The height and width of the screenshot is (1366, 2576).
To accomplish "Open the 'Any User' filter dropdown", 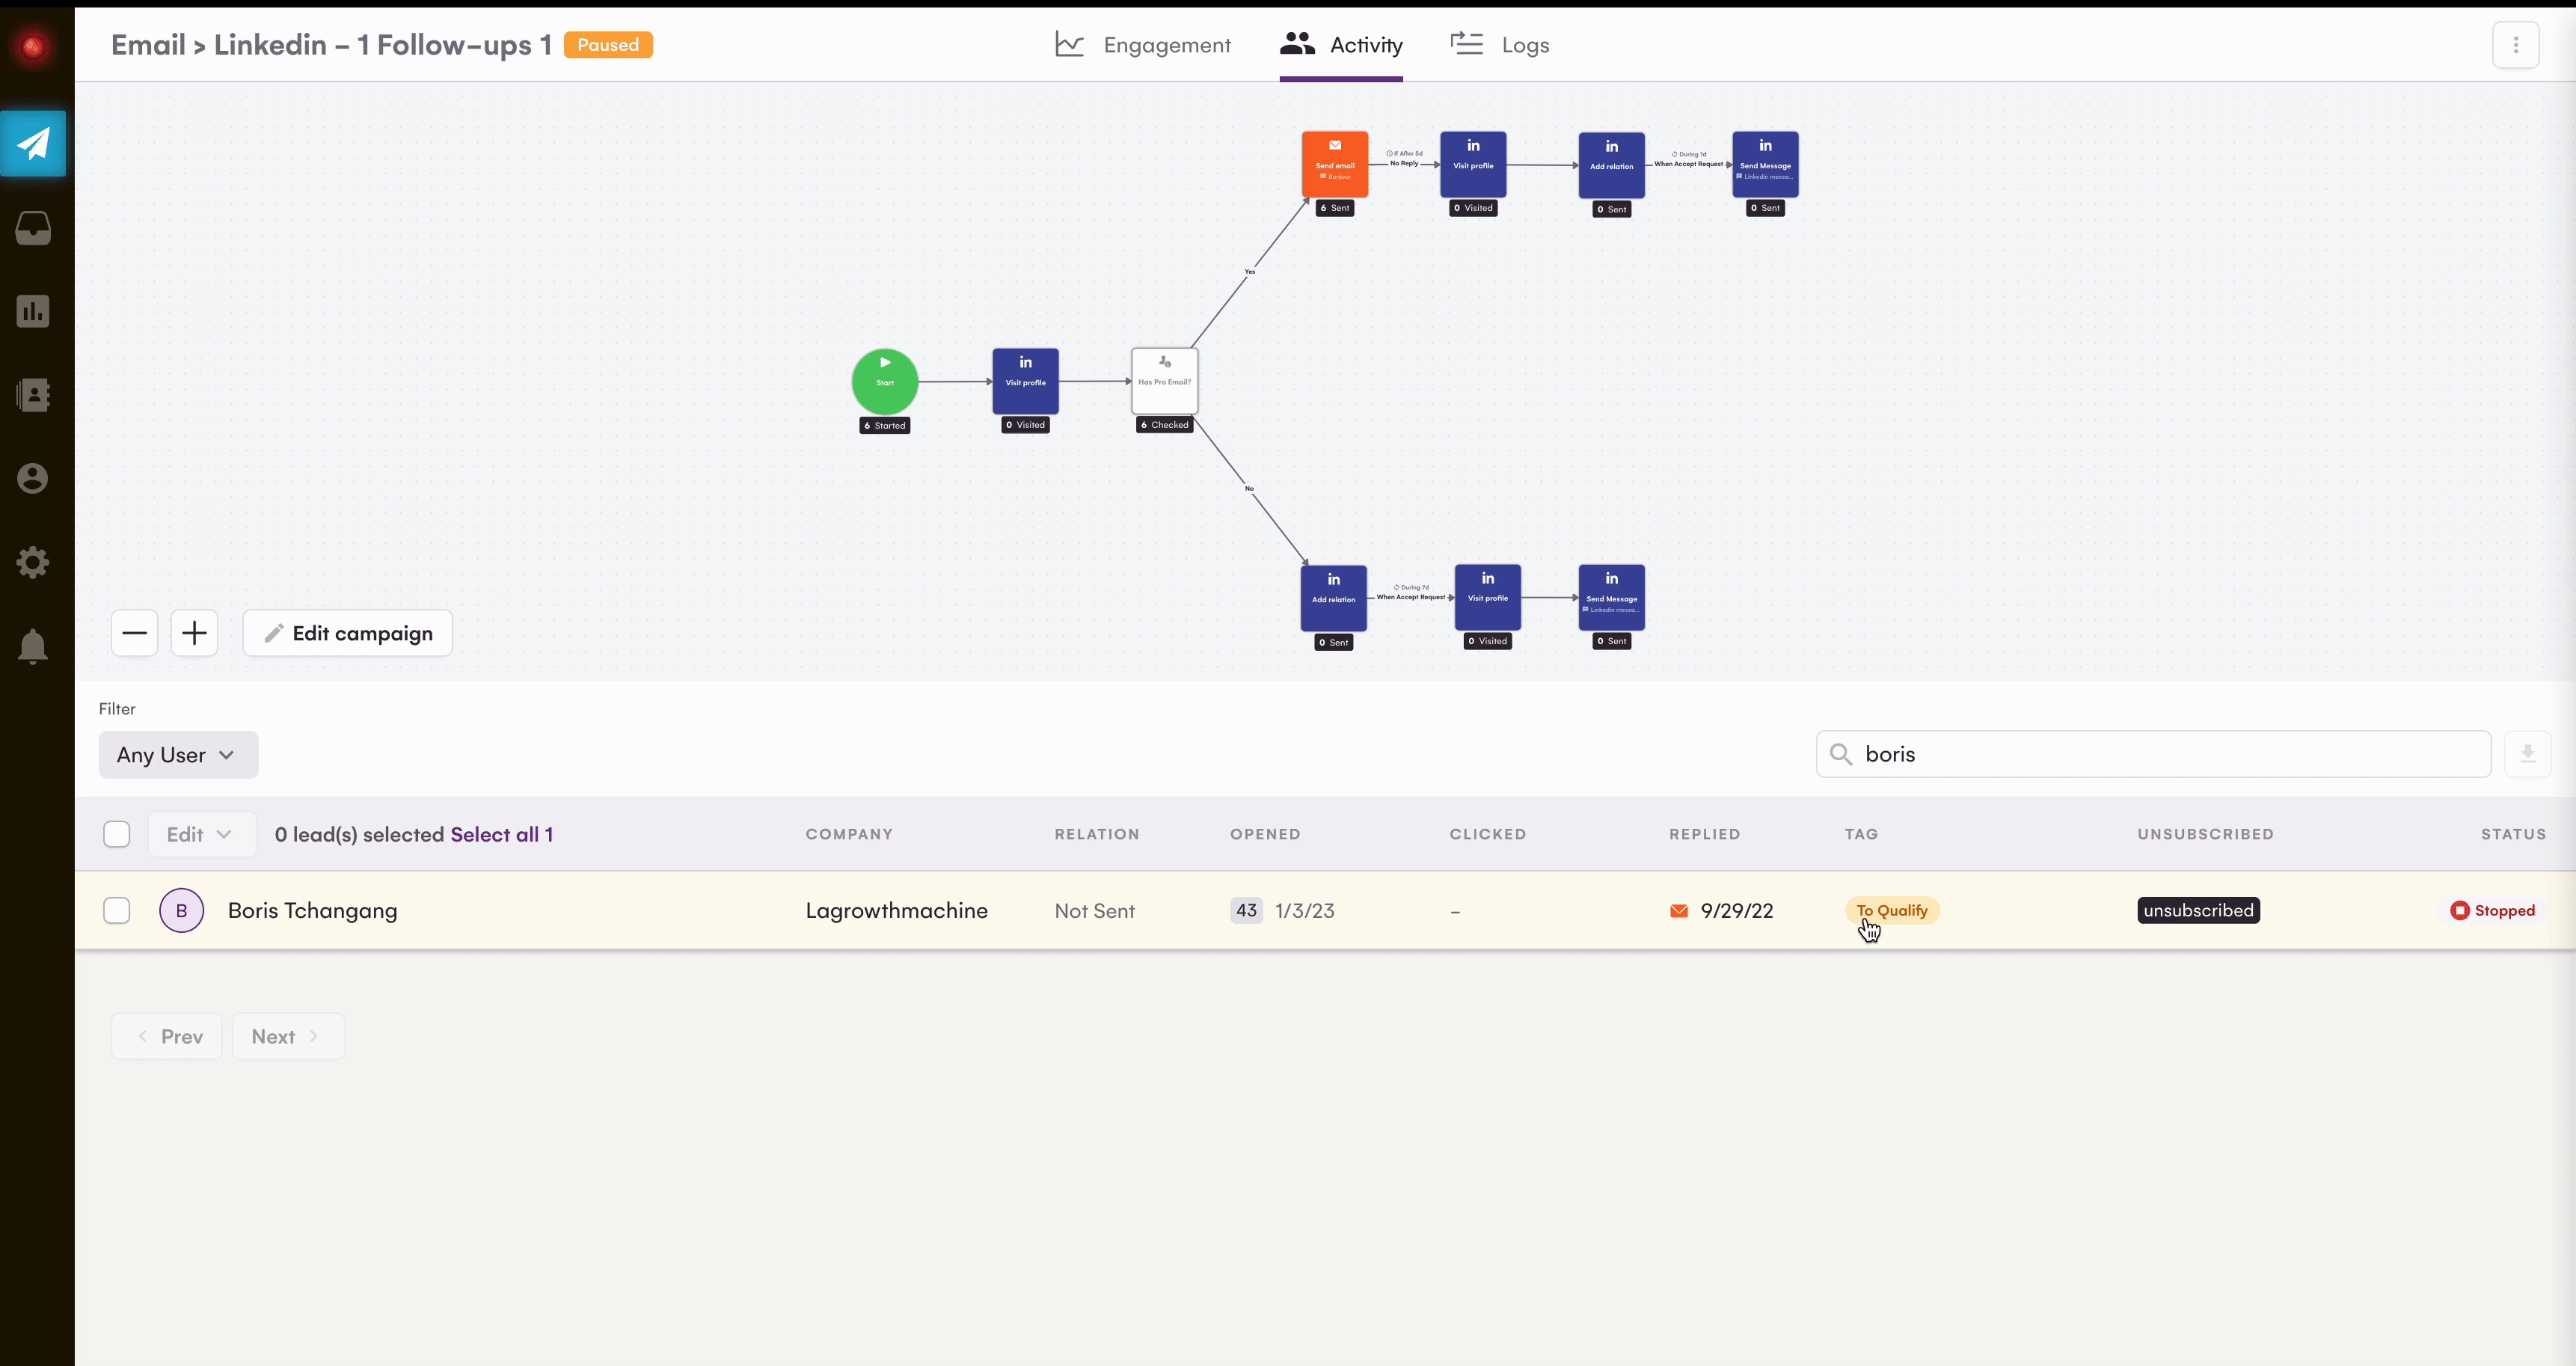I will 178,754.
